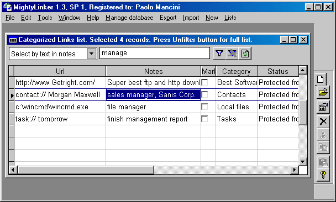Click the Open folder icon in sidebar

323,92
